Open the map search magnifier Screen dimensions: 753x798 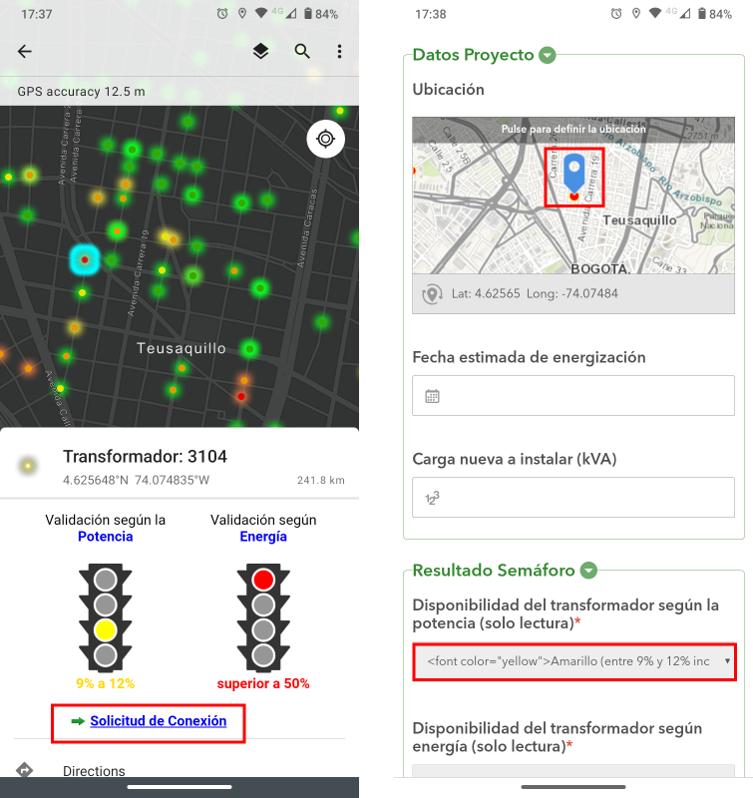coord(302,51)
